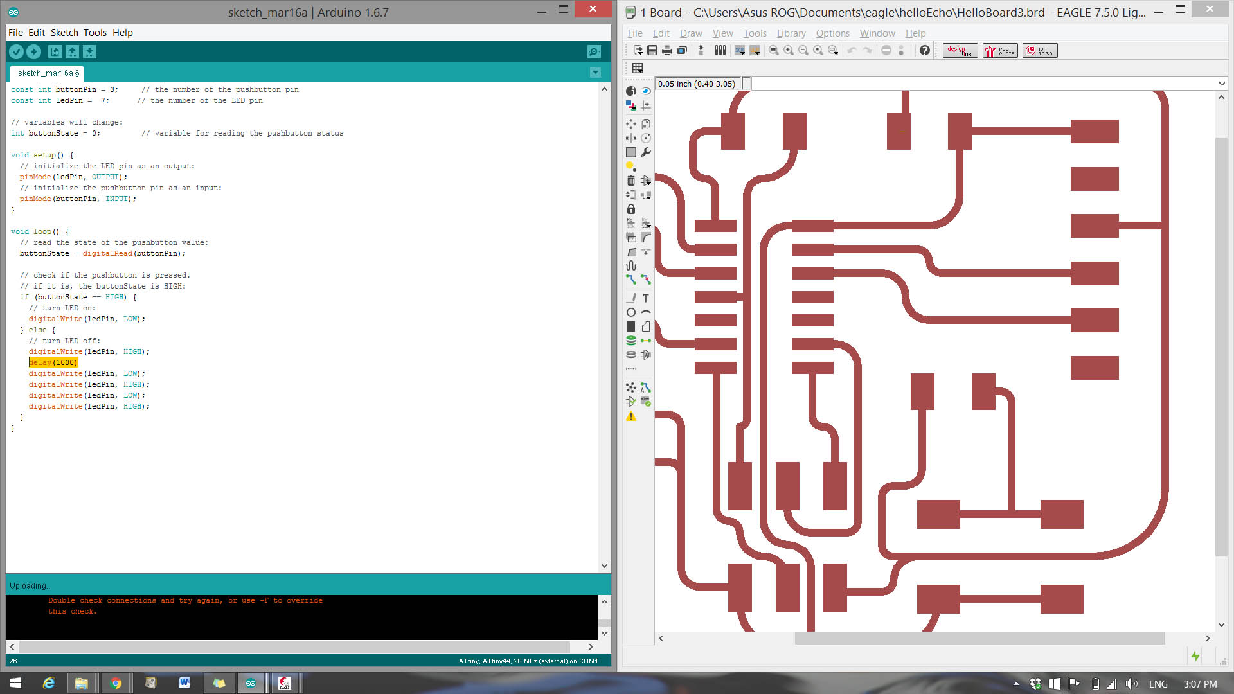This screenshot has width=1234, height=694.
Task: Click the IDF to 3D button
Action: (1040, 51)
